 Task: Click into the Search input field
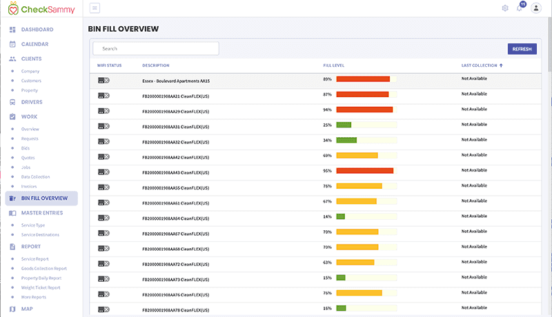point(155,49)
